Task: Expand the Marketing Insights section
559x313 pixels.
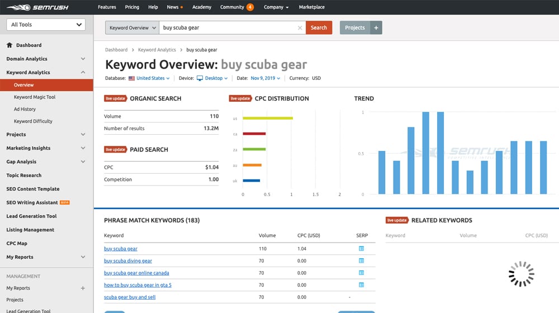Action: (x=83, y=148)
